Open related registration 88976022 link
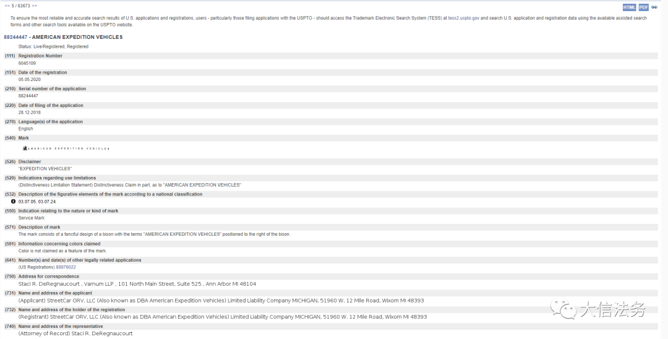The width and height of the screenshot is (668, 339). [x=66, y=267]
